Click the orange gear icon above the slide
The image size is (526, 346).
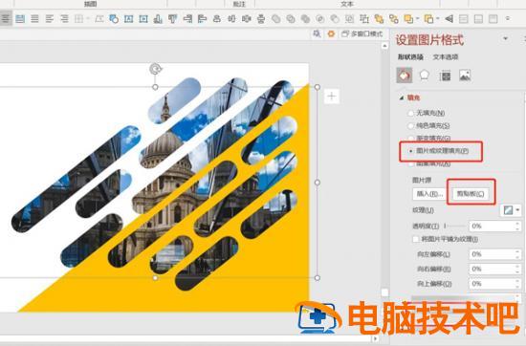(x=331, y=33)
